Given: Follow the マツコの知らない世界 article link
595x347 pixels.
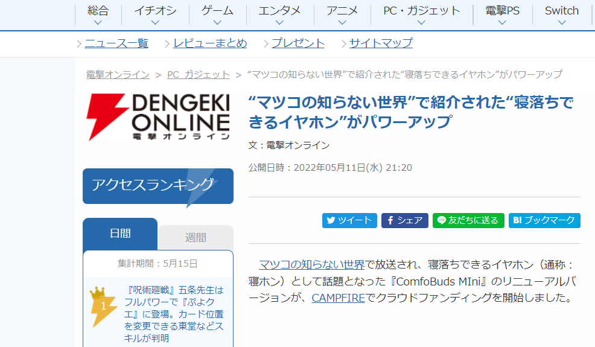Looking at the screenshot, I should 311,264.
